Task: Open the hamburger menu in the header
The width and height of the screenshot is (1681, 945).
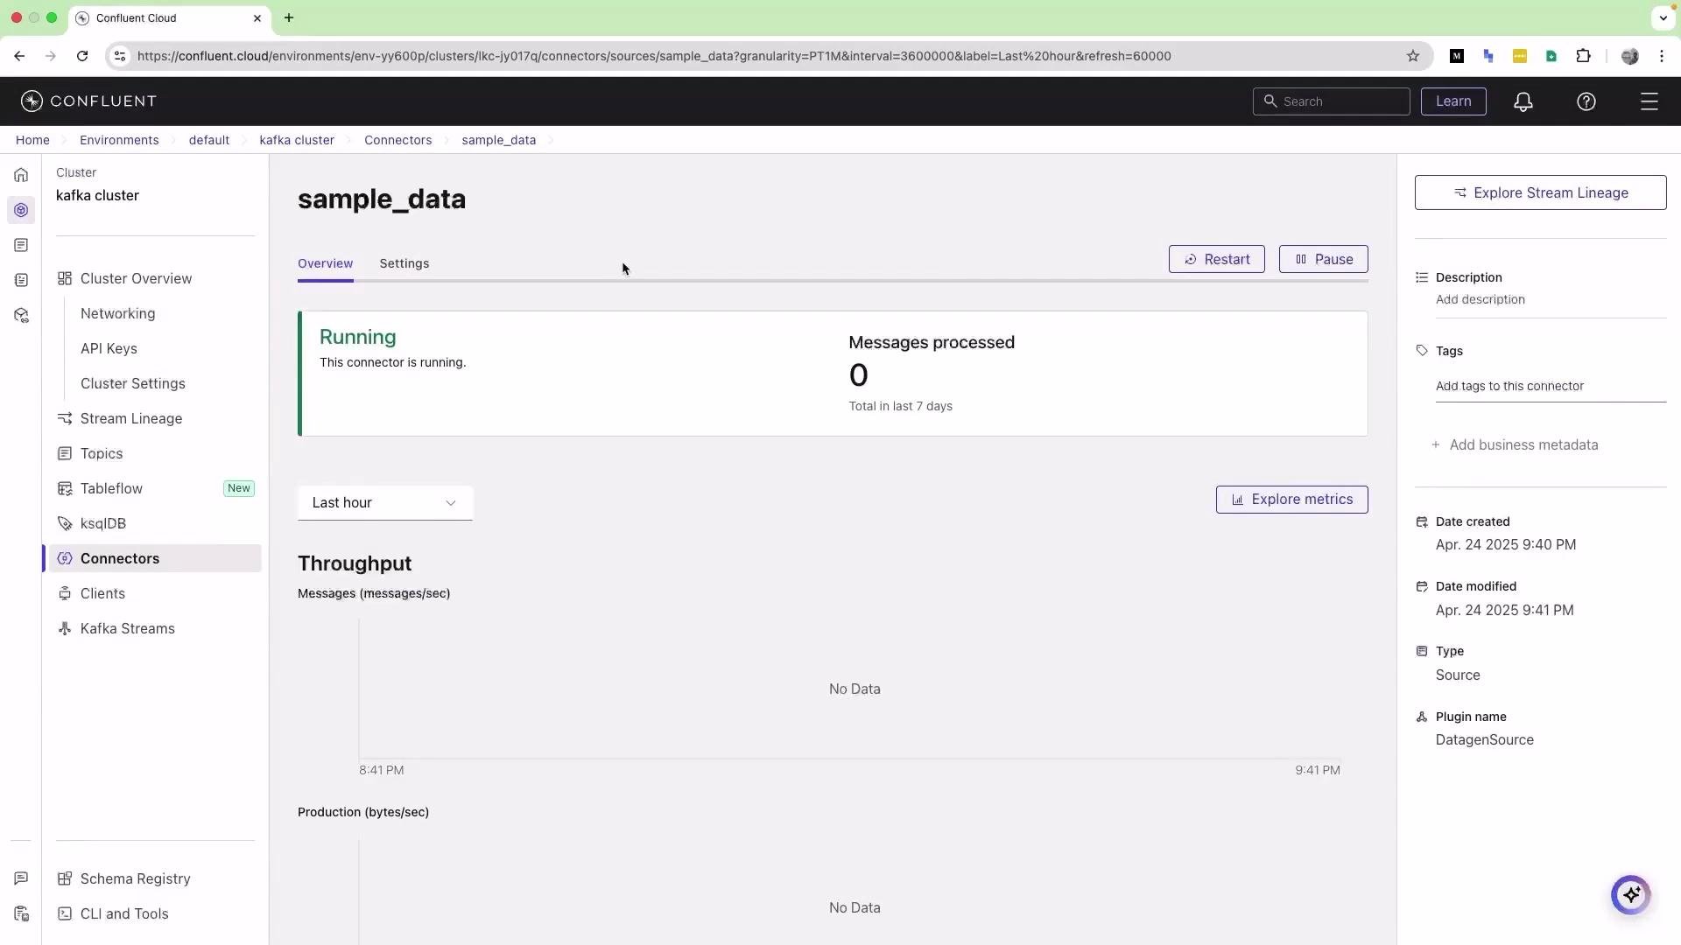Action: (x=1649, y=101)
